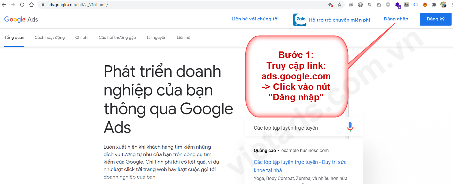Open the Tổng quan tab

tap(14, 37)
